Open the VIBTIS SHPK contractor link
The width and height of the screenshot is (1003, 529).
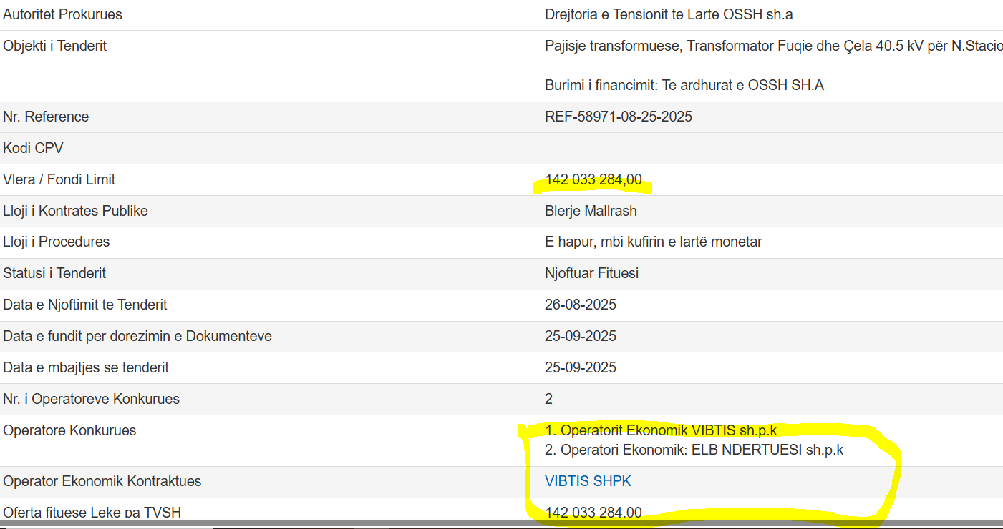[x=588, y=481]
